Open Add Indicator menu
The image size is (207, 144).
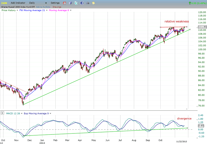point(18,3)
